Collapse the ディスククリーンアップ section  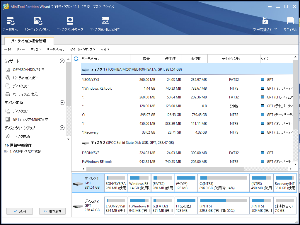coord(62,128)
